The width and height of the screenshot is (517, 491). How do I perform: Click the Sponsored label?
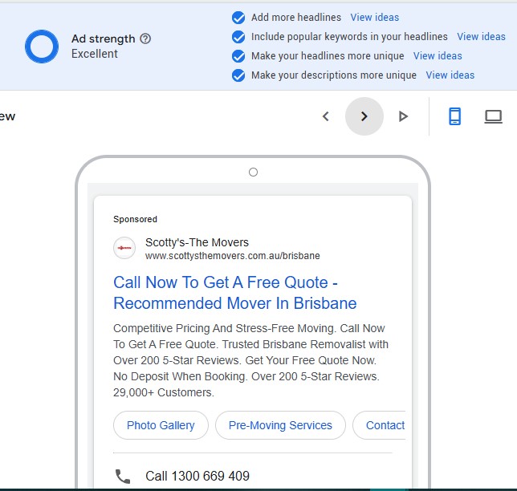[x=135, y=219]
